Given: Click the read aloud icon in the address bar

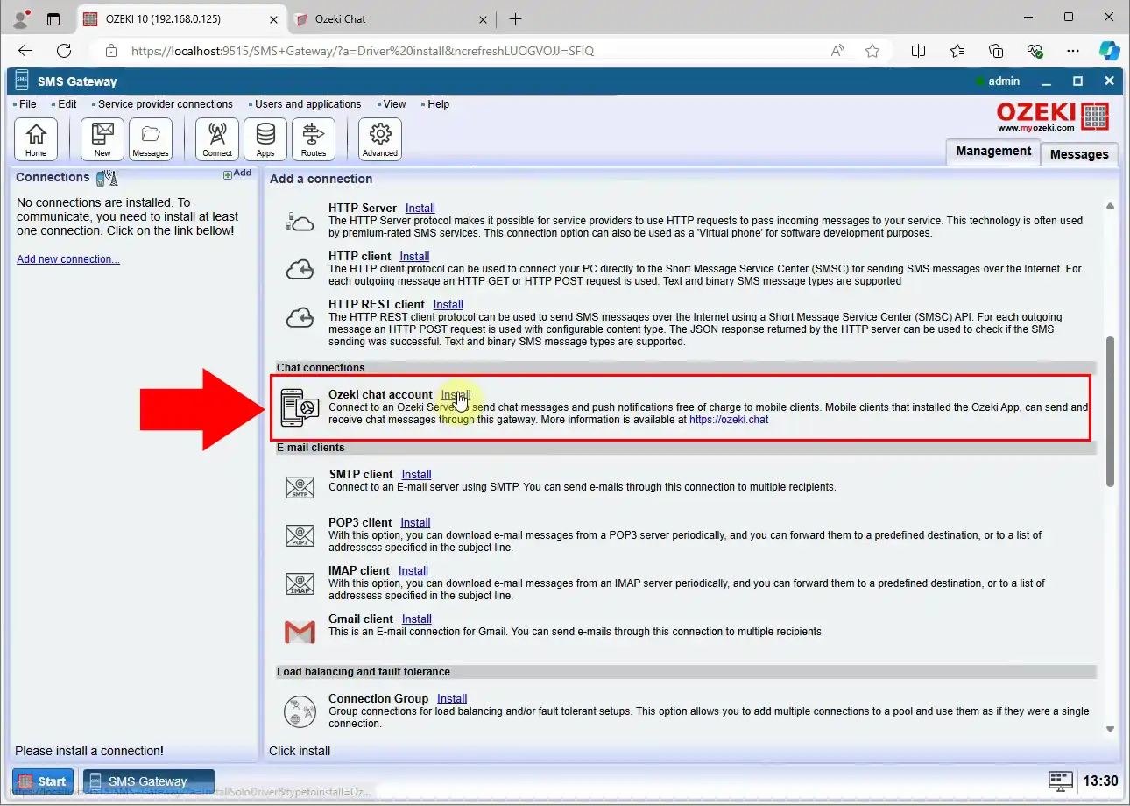Looking at the screenshot, I should pyautogui.click(x=838, y=51).
